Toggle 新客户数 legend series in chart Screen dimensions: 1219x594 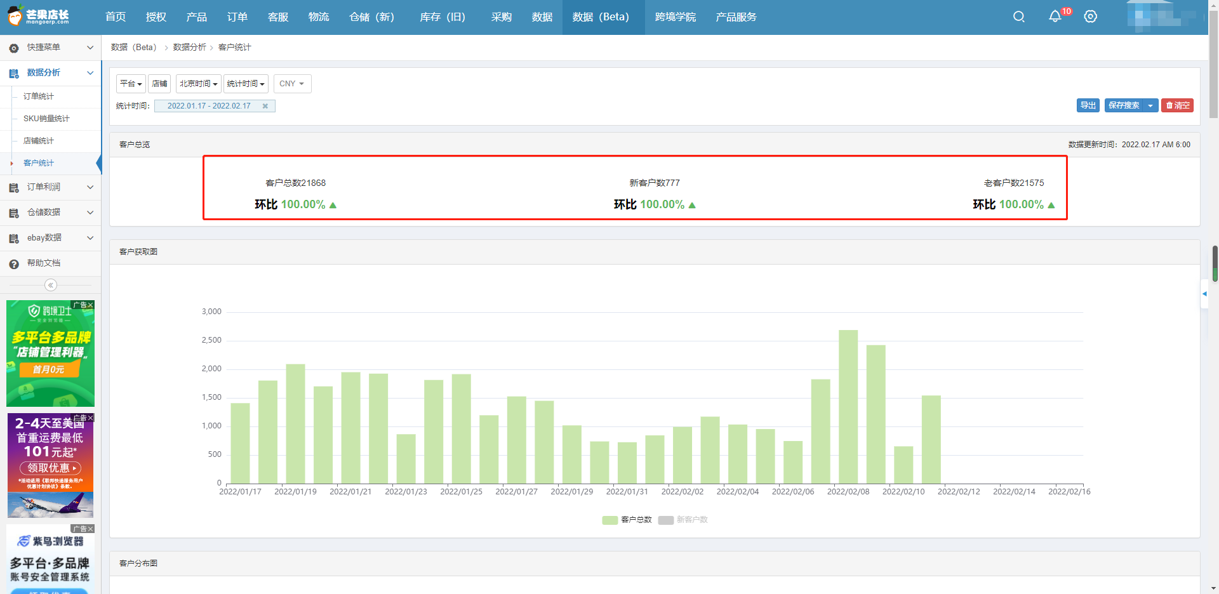[683, 520]
